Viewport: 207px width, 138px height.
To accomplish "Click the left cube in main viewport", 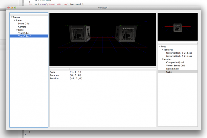I will click(79, 34).
